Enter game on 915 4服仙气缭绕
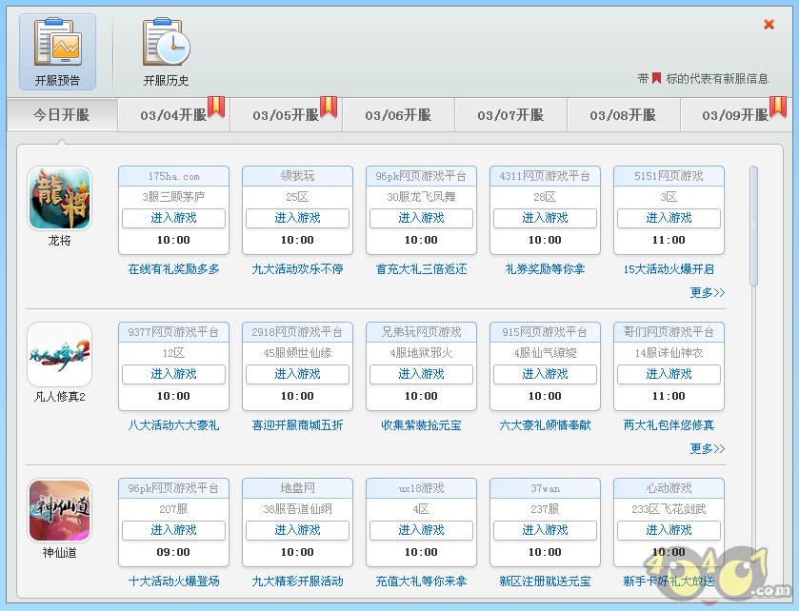The image size is (799, 611). coord(546,374)
